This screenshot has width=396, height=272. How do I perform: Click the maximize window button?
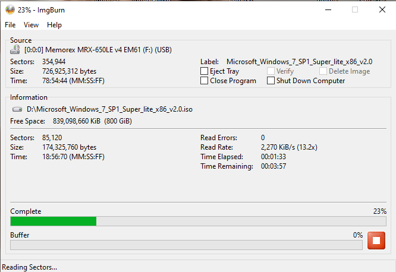[x=355, y=10]
